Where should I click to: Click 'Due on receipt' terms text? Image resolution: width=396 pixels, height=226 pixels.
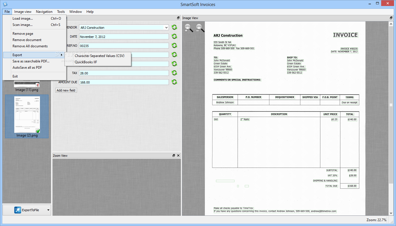[349, 103]
